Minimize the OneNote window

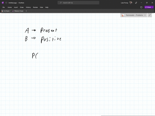[141, 3]
